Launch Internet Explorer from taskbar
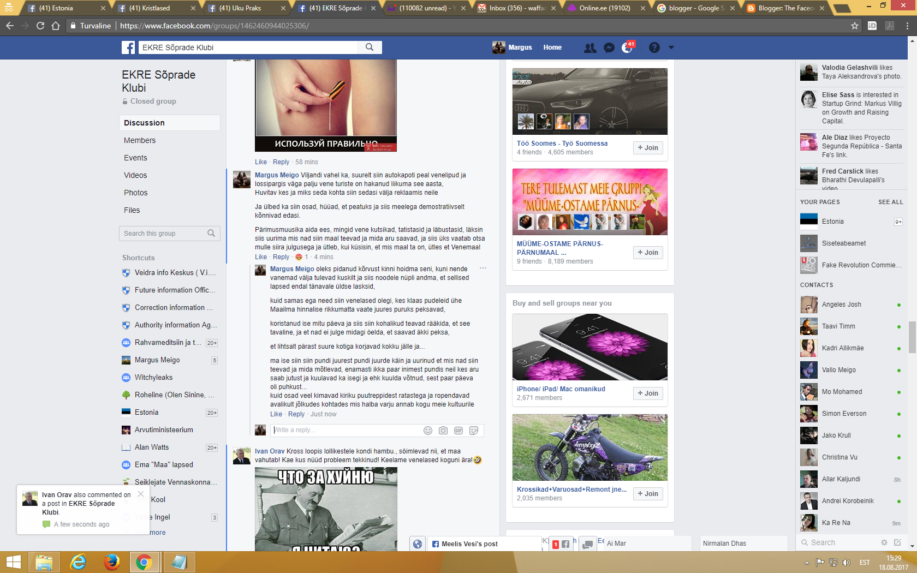This screenshot has height=573, width=917. [78, 562]
